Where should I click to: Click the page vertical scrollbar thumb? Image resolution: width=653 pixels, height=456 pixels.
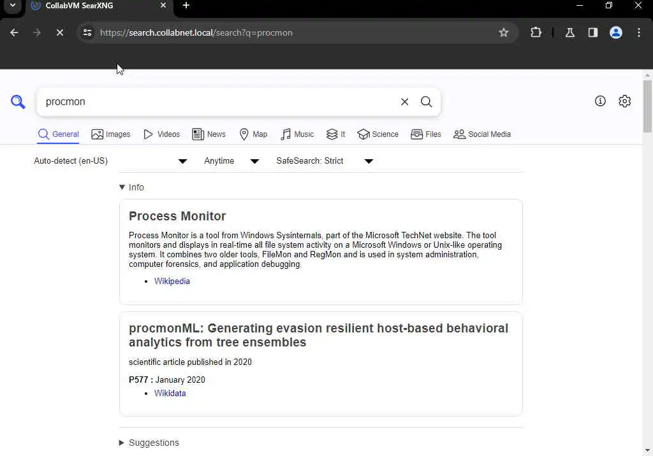tap(647, 106)
